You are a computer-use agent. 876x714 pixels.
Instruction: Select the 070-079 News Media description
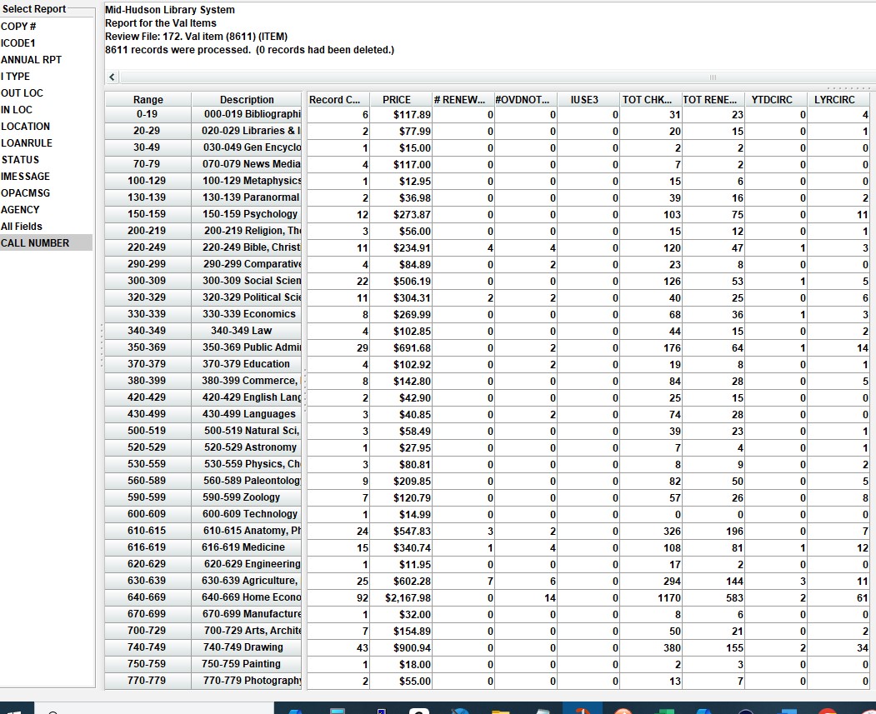tap(247, 164)
